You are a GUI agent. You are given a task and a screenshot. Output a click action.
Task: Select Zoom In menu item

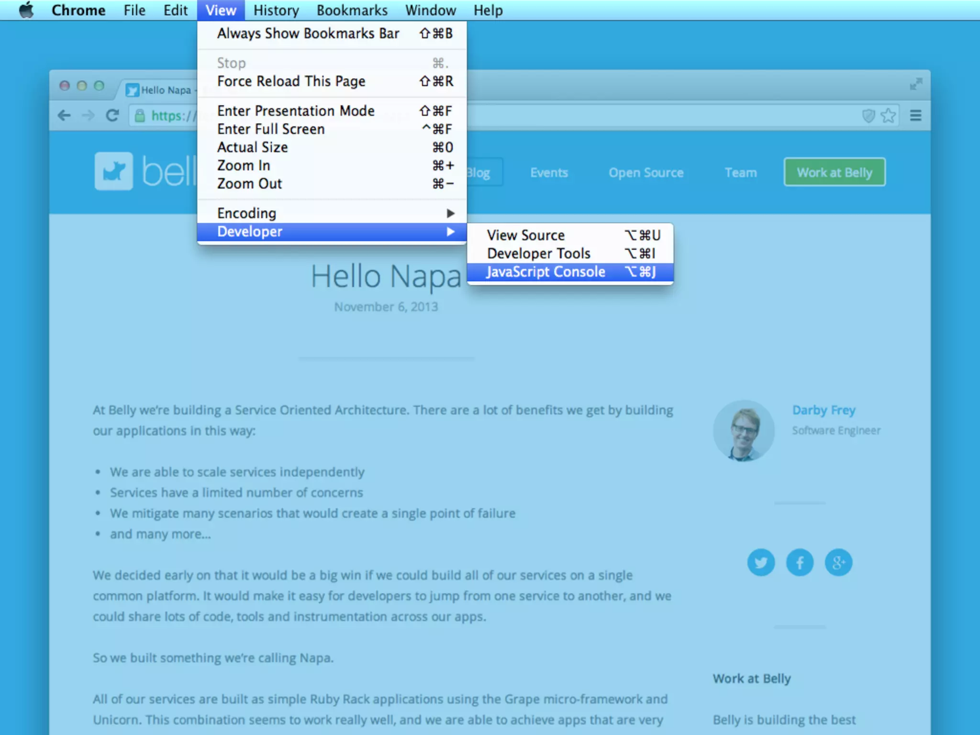click(332, 166)
